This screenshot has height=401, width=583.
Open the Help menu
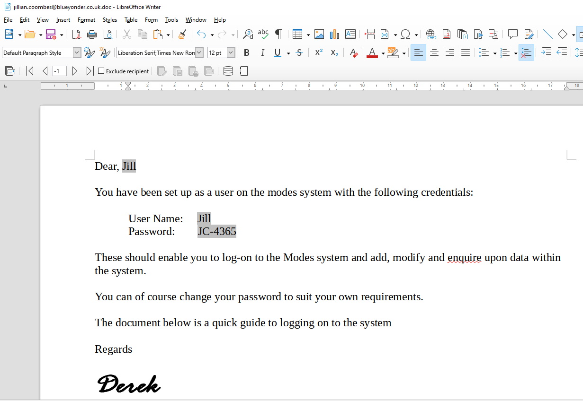coord(220,20)
